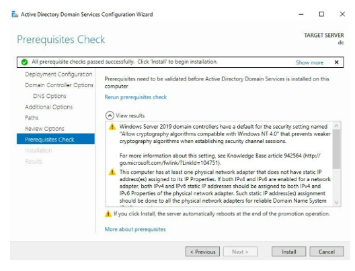This screenshot has height=271, width=355.
Task: Go to Domain Controller Options step
Action: 59,85
